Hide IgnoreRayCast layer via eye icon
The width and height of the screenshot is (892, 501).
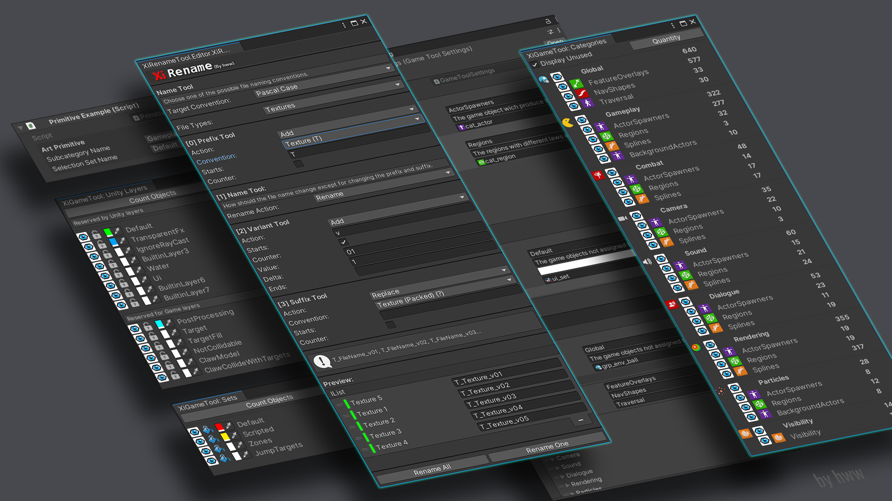click(x=94, y=256)
